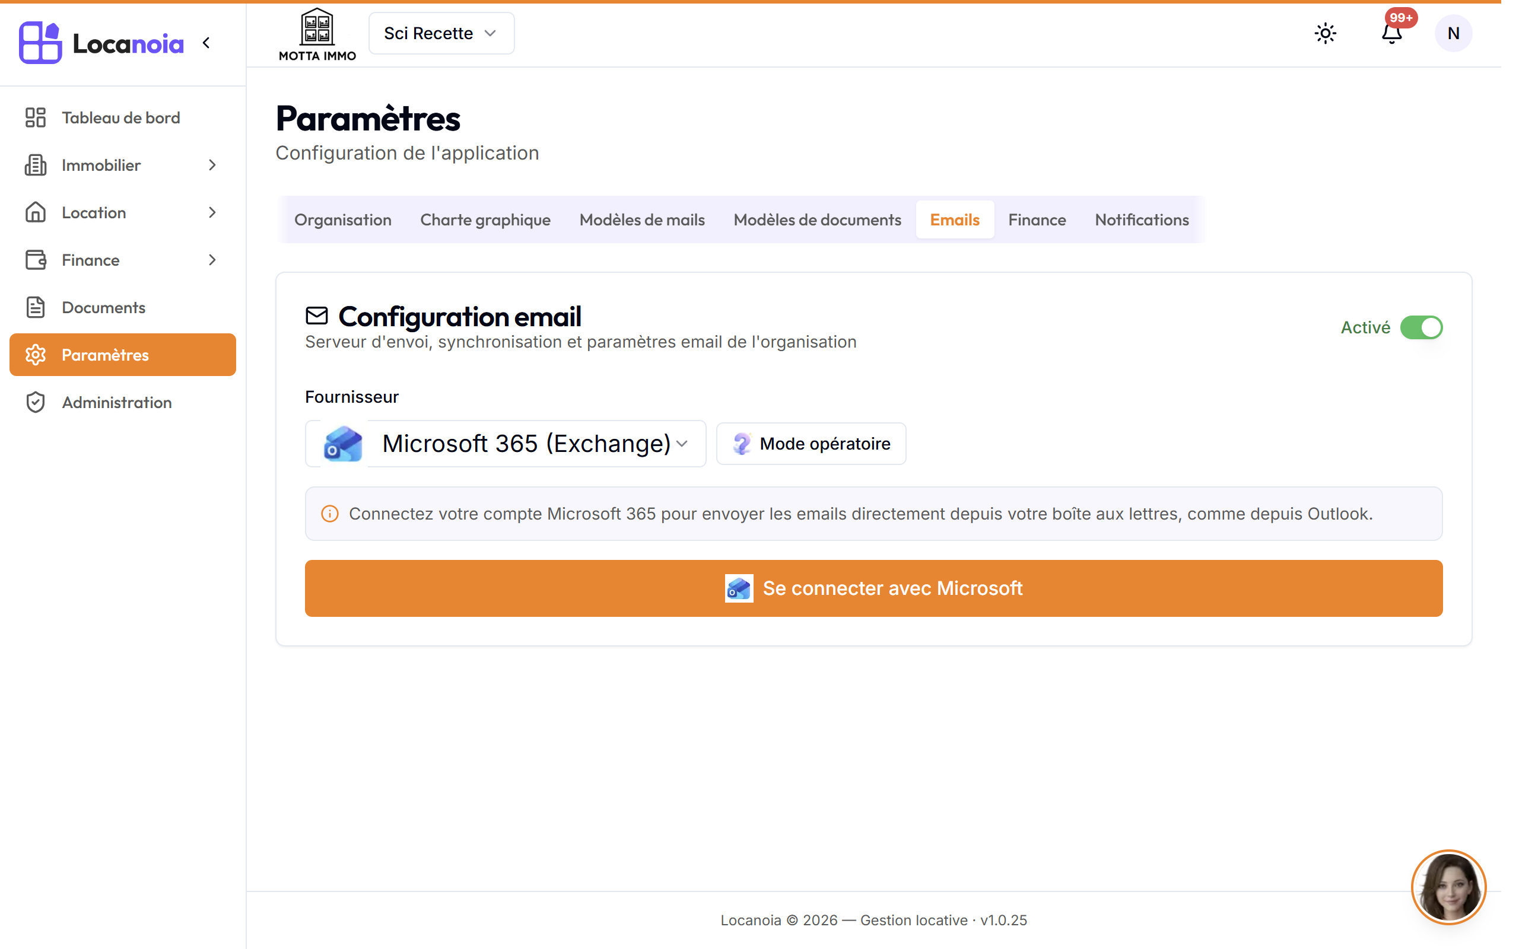Open Administration via the shield icon
Screen dimensions: 1519x949
click(36, 402)
